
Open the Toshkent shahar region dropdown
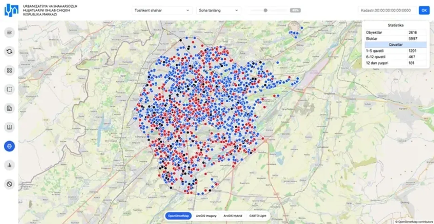pyautogui.click(x=162, y=10)
